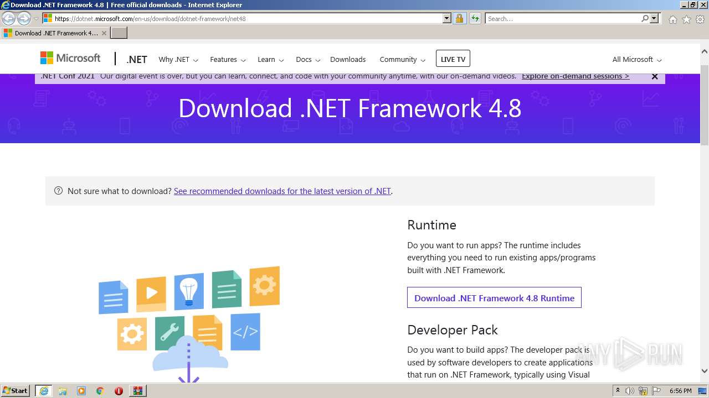This screenshot has width=709, height=398.
Task: Open Internet Explorer from taskbar
Action: click(x=44, y=391)
